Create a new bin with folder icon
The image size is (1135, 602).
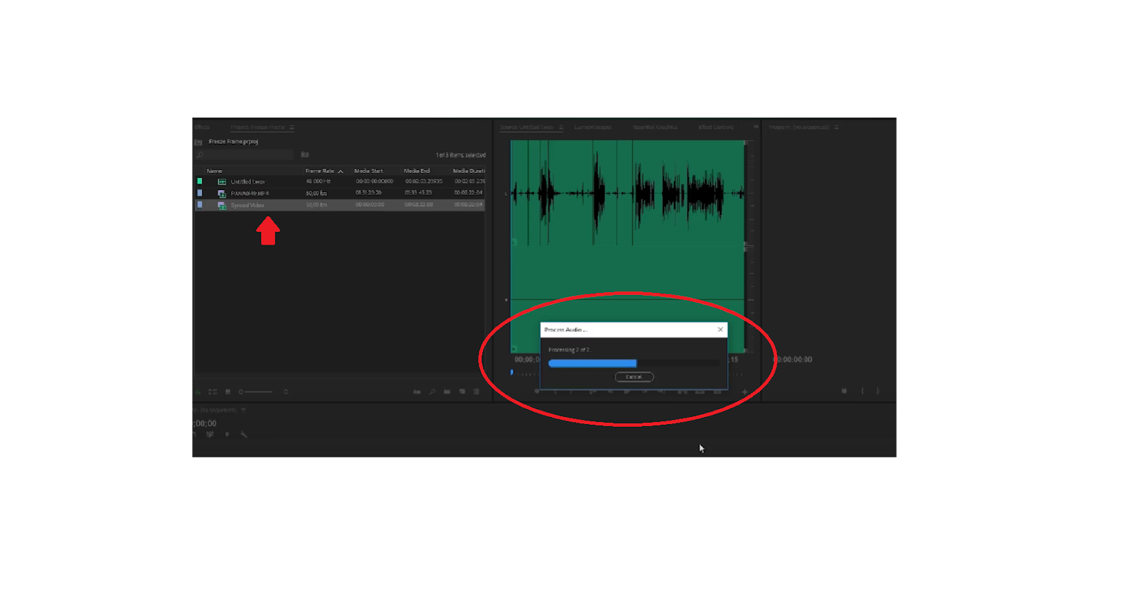pos(447,391)
